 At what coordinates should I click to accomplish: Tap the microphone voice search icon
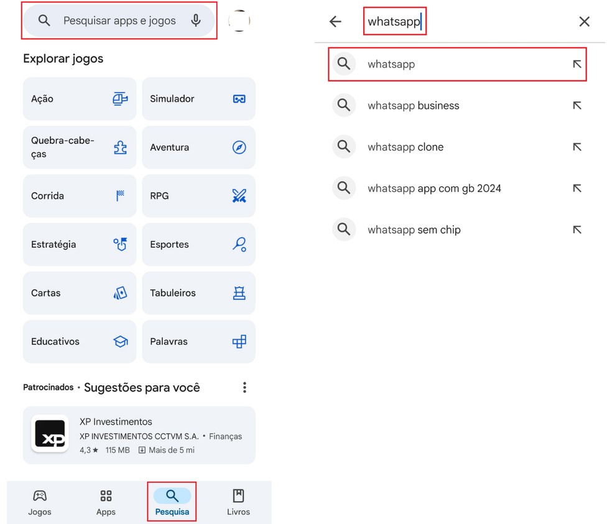pyautogui.click(x=196, y=21)
